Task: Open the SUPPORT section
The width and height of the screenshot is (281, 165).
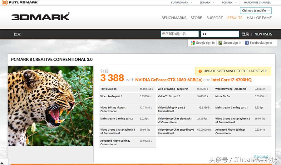Action: pos(214,18)
